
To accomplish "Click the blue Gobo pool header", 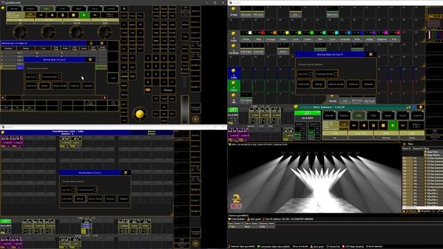I will (234, 73).
